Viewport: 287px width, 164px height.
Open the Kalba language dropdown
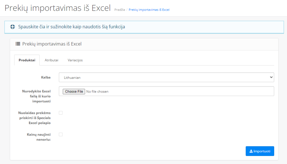[166, 78]
